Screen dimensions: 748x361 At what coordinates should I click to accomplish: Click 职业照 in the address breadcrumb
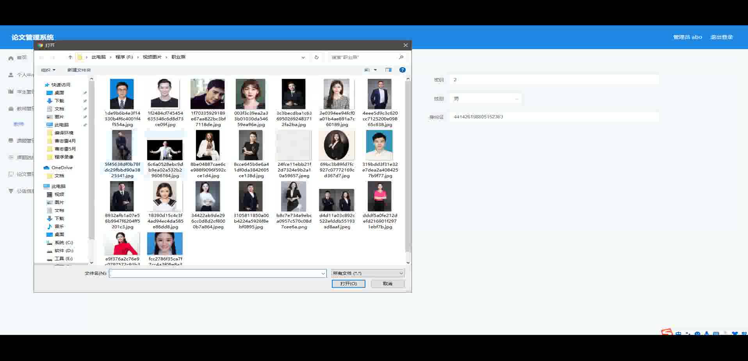(178, 57)
